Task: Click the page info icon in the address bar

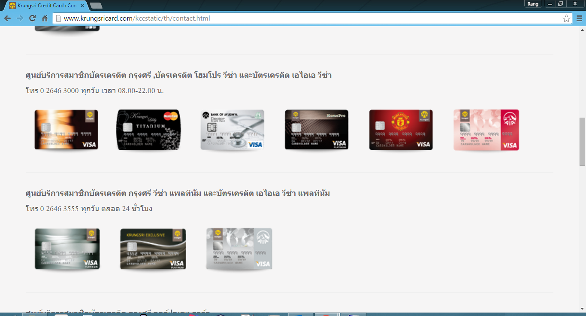Action: [58, 18]
